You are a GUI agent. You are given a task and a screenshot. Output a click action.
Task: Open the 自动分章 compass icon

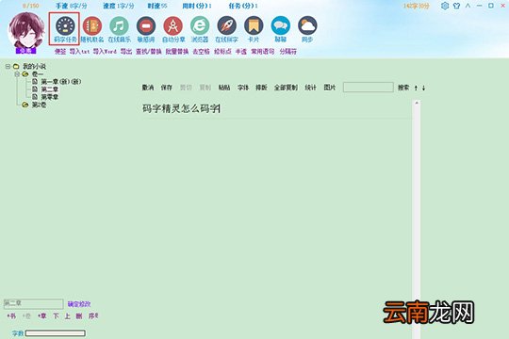click(x=173, y=25)
